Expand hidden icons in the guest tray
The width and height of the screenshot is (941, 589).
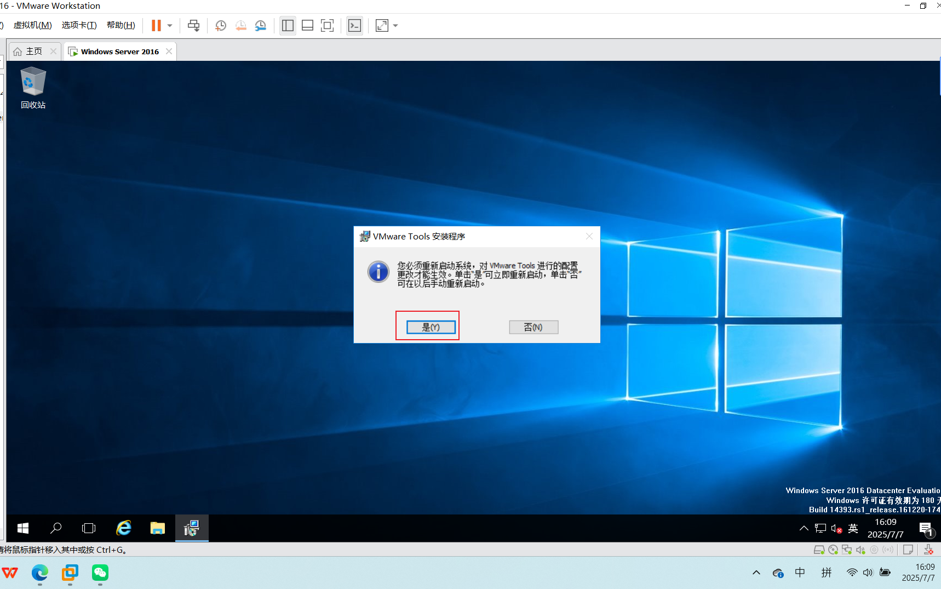click(804, 528)
